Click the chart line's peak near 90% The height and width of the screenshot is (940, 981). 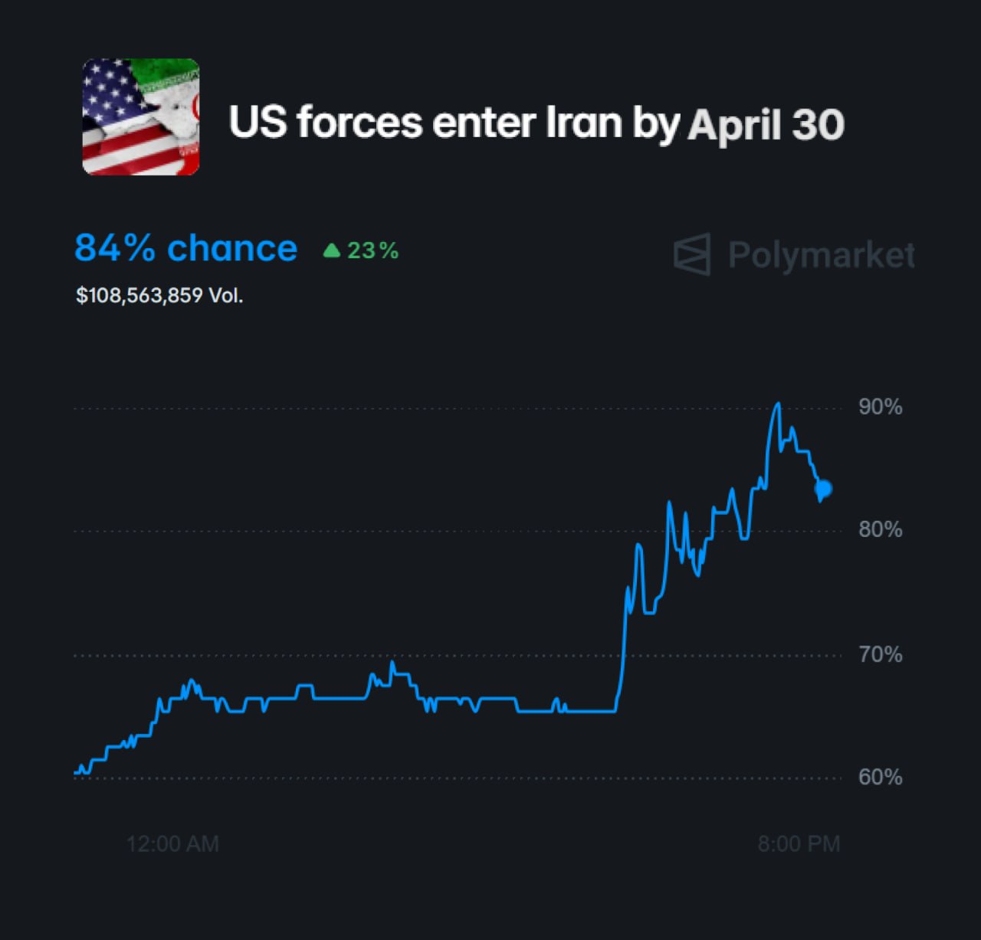pos(778,404)
